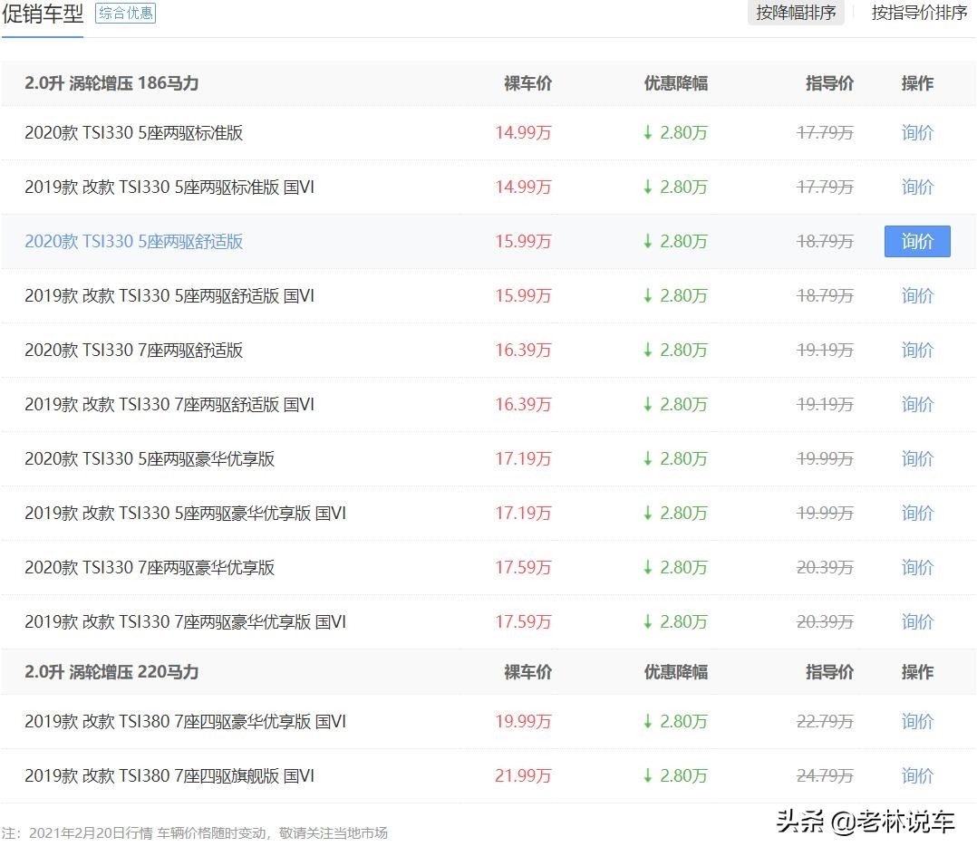Click 询价 for 2020款 TSI330 5座两驱标准版
The image size is (977, 856).
click(x=917, y=132)
